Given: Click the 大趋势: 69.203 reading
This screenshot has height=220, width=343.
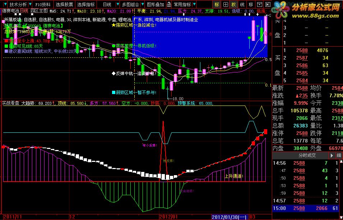Looking at the screenshot, I should click(38, 103).
